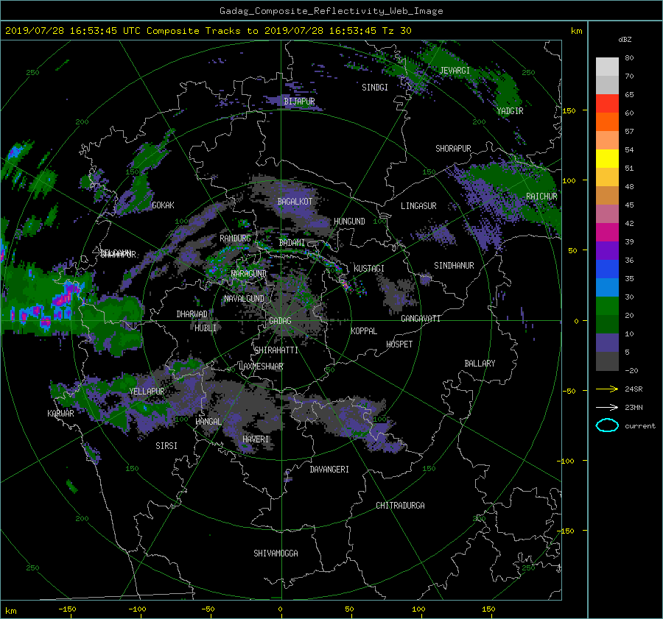Click the SHORAPUR city label

tap(453, 148)
